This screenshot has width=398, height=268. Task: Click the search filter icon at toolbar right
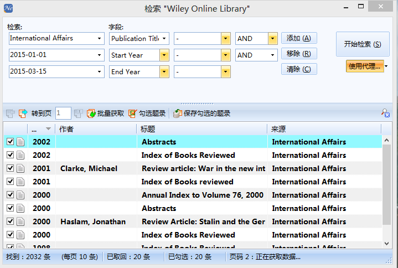(385, 113)
